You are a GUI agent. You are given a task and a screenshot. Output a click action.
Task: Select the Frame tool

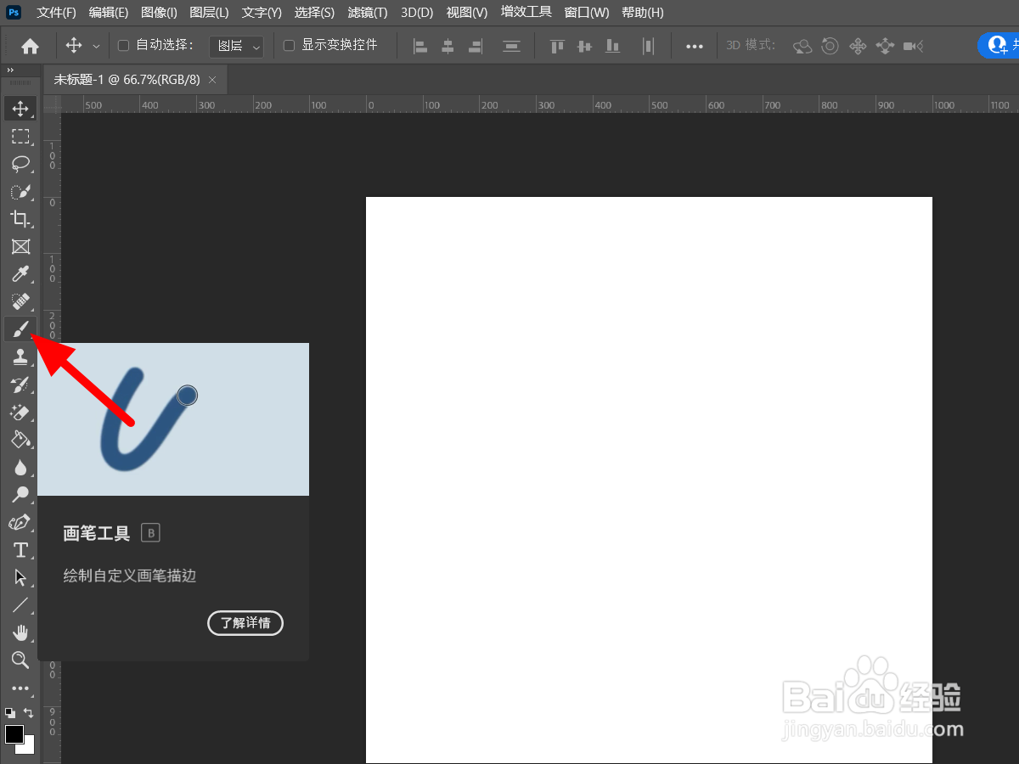[20, 246]
